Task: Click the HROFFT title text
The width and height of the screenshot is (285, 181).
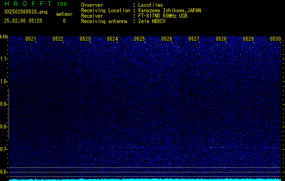Action: 28,4
